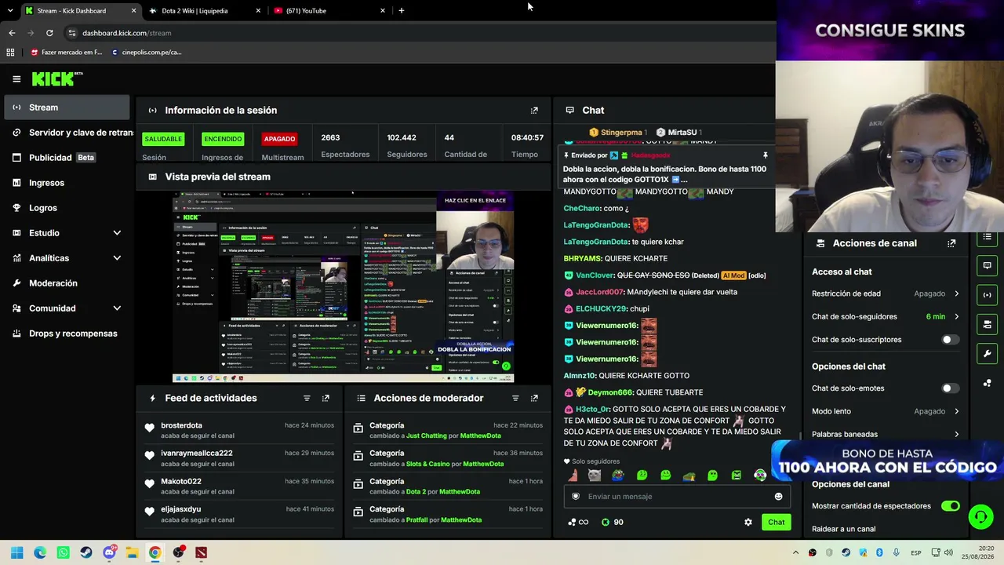Select Stream in the sidebar

(x=67, y=108)
